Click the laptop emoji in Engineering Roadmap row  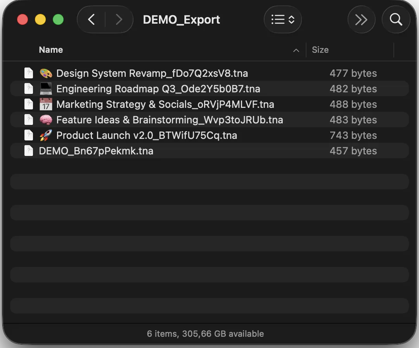pos(46,89)
